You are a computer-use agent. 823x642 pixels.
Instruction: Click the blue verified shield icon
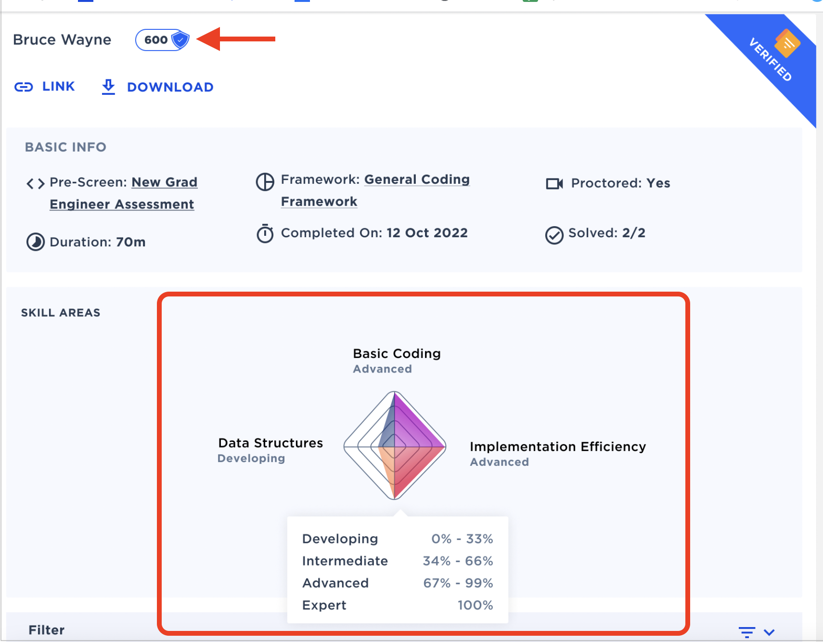coord(180,40)
